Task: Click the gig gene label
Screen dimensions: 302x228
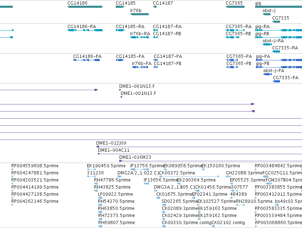Action: (x=258, y=3)
